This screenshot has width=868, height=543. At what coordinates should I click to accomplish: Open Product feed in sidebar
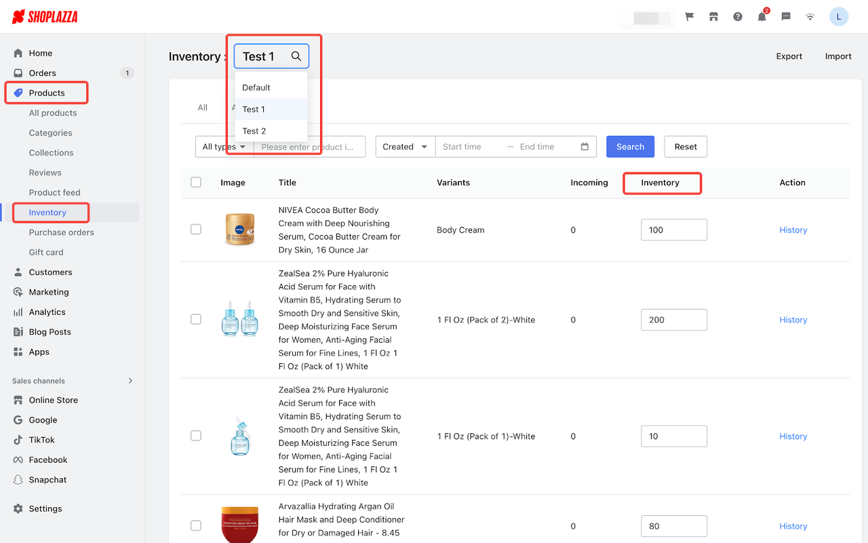(x=54, y=193)
